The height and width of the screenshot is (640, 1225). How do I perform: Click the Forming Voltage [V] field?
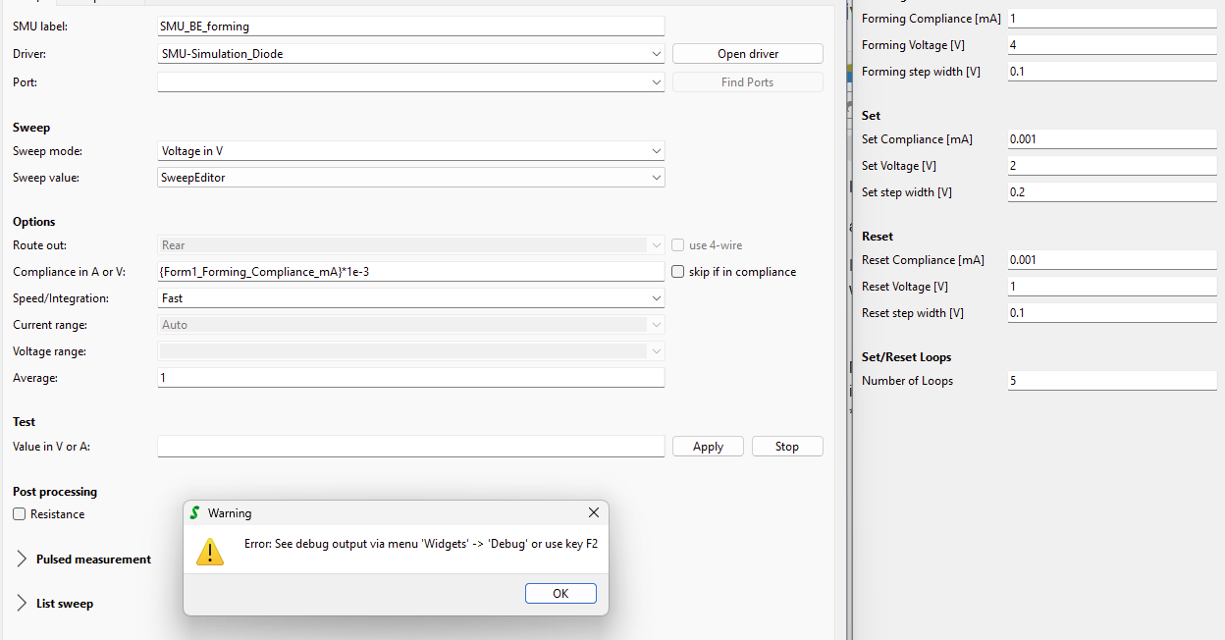(1111, 45)
